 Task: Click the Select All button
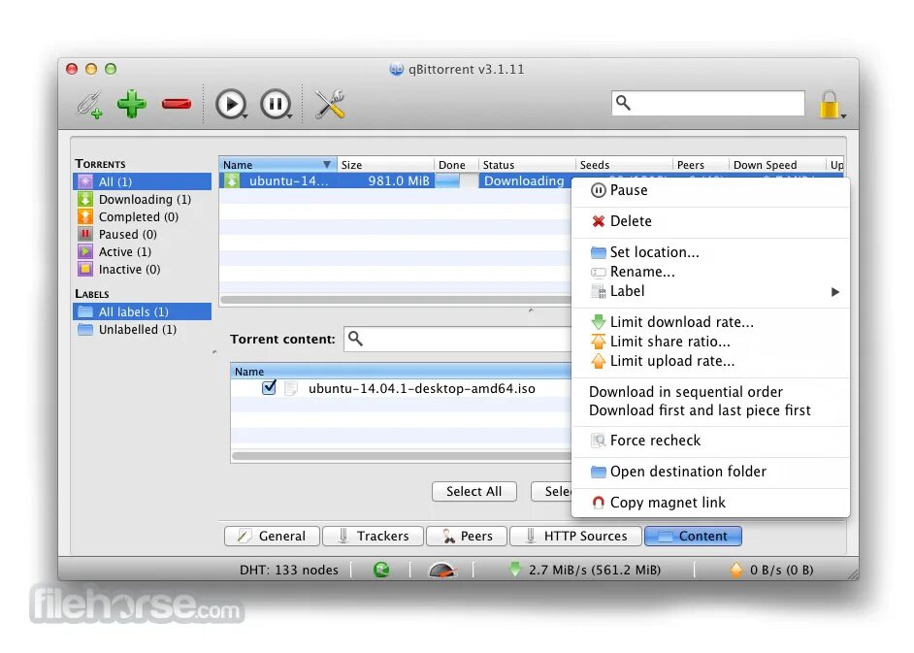coord(473,492)
